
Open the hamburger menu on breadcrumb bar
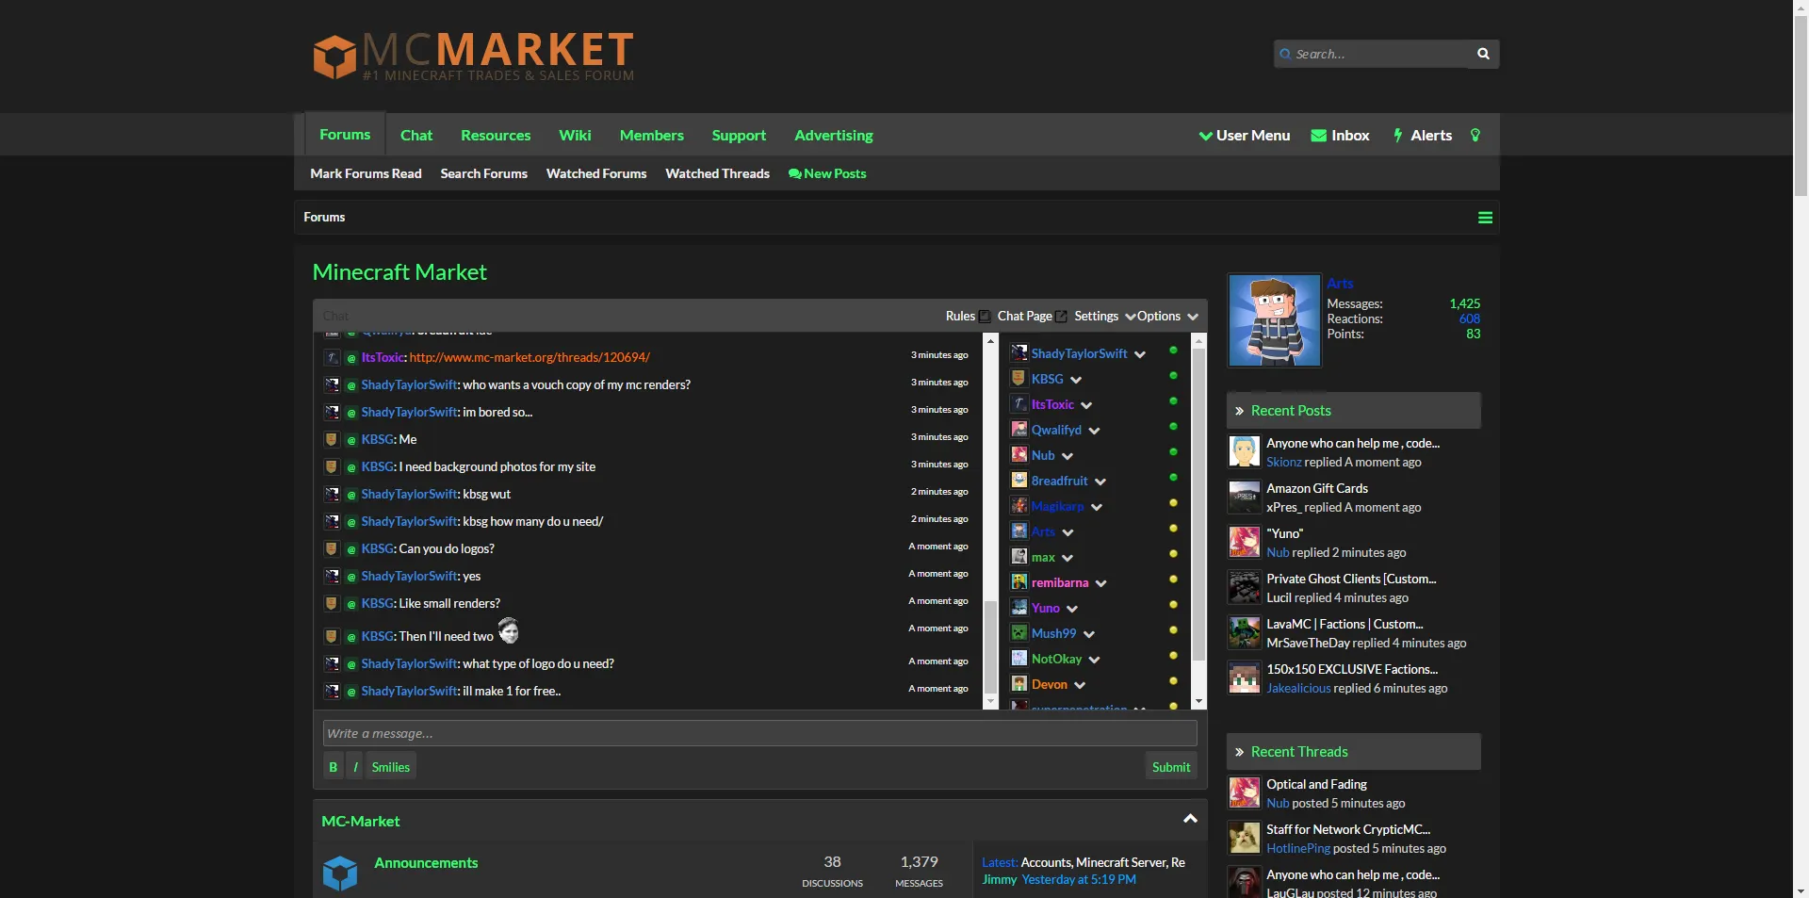tap(1485, 218)
